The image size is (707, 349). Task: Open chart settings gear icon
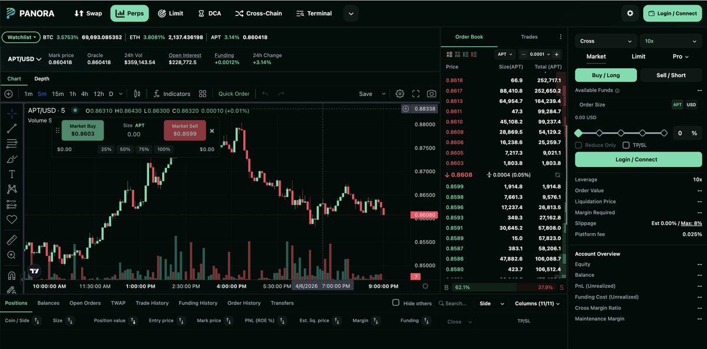coord(400,94)
